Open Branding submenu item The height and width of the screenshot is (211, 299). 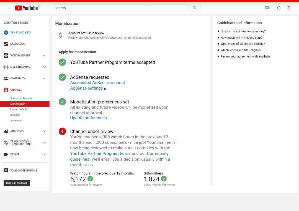[x=15, y=115]
